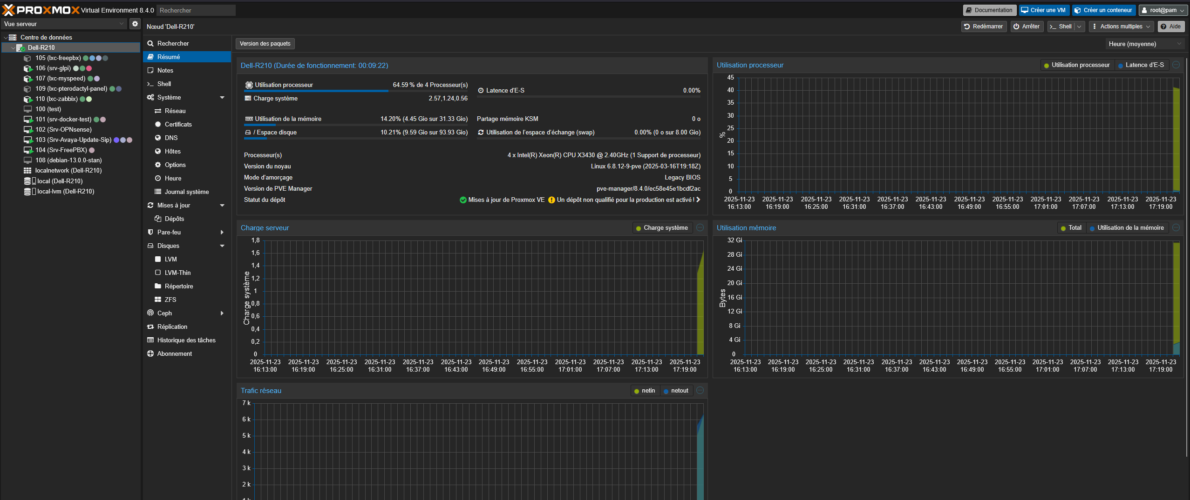Toggle Total series in memory chart legend
This screenshot has height=500, width=1190.
point(1071,228)
